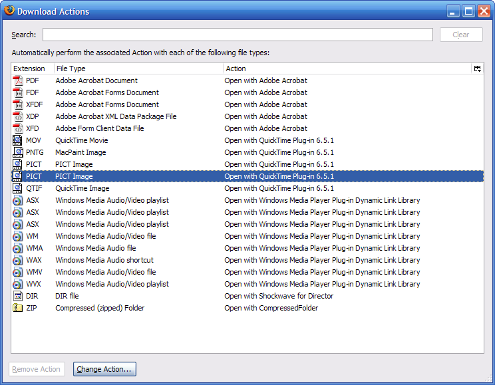This screenshot has height=385, width=495.
Task: Select the 'MacPaint Image' file type
Action: click(81, 152)
